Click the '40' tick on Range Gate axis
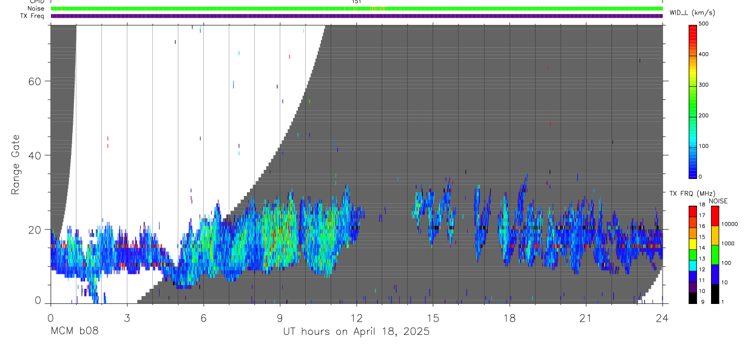 point(34,155)
